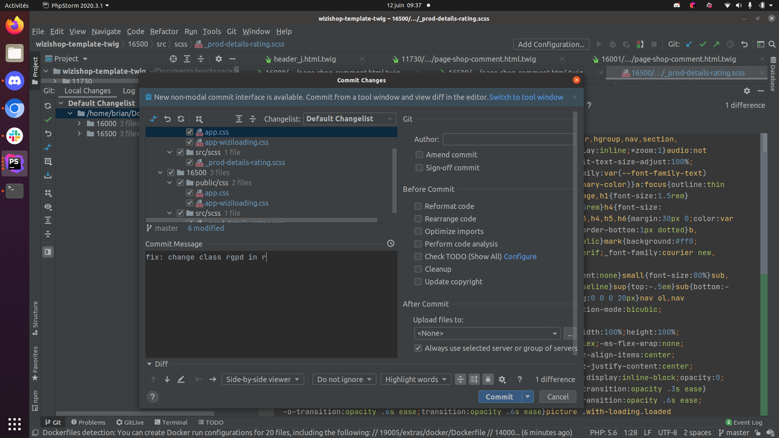Image resolution: width=779 pixels, height=438 pixels.
Task: Toggle synchronize scrolling lock icon
Action: (x=488, y=379)
